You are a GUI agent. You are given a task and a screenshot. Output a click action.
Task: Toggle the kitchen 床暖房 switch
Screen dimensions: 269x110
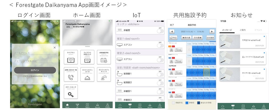pyautogui.click(x=160, y=31)
